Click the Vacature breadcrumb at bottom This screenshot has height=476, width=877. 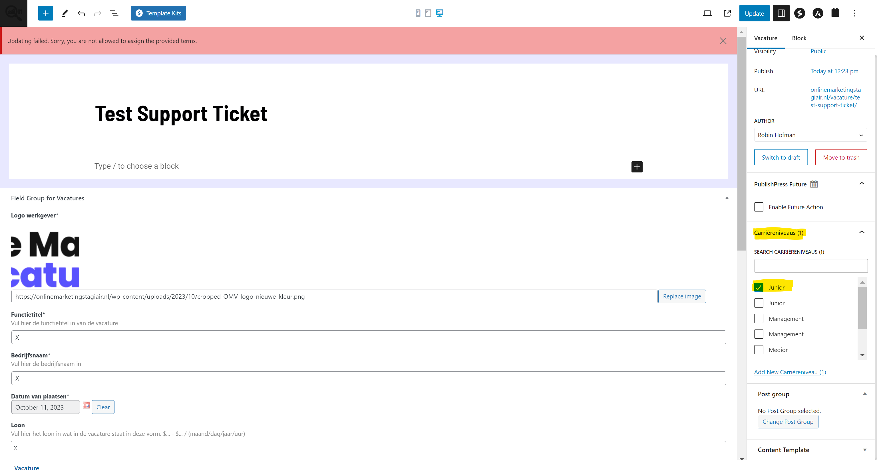[27, 468]
